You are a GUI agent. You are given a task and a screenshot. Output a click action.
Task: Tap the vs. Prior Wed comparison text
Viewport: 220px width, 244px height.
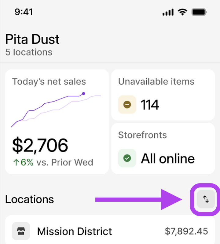[x=65, y=162]
